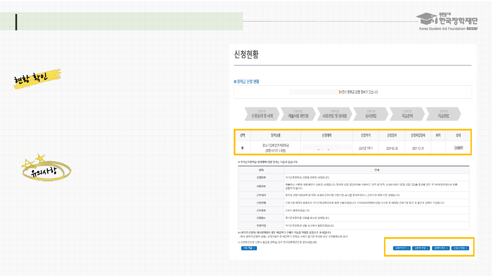Click the last blue button in bottom row
The height and width of the screenshot is (276, 492).
pos(460,248)
